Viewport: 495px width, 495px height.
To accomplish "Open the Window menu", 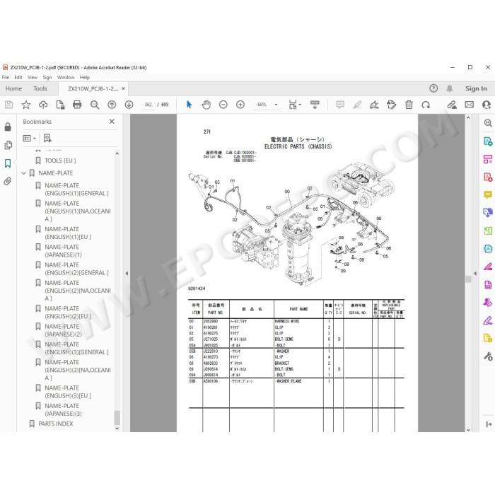I will pyautogui.click(x=66, y=77).
